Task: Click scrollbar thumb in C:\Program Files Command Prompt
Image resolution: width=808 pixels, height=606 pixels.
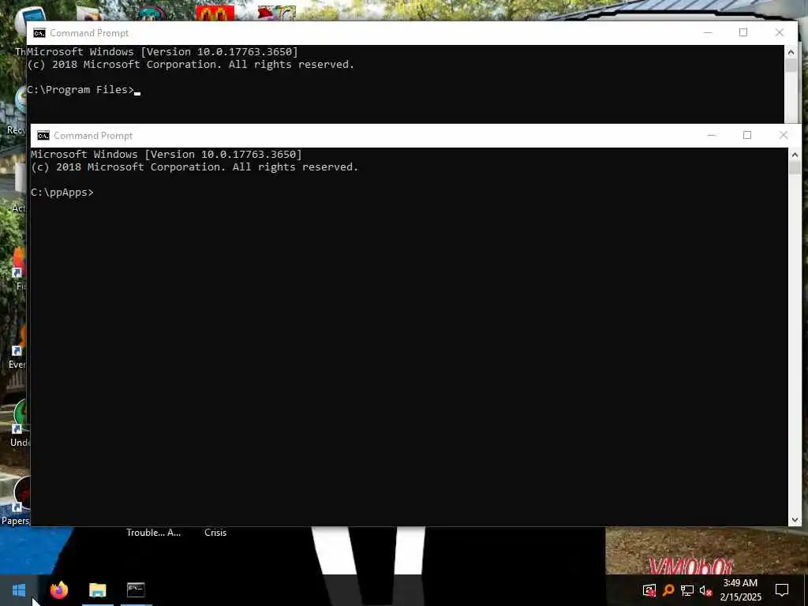Action: [791, 65]
